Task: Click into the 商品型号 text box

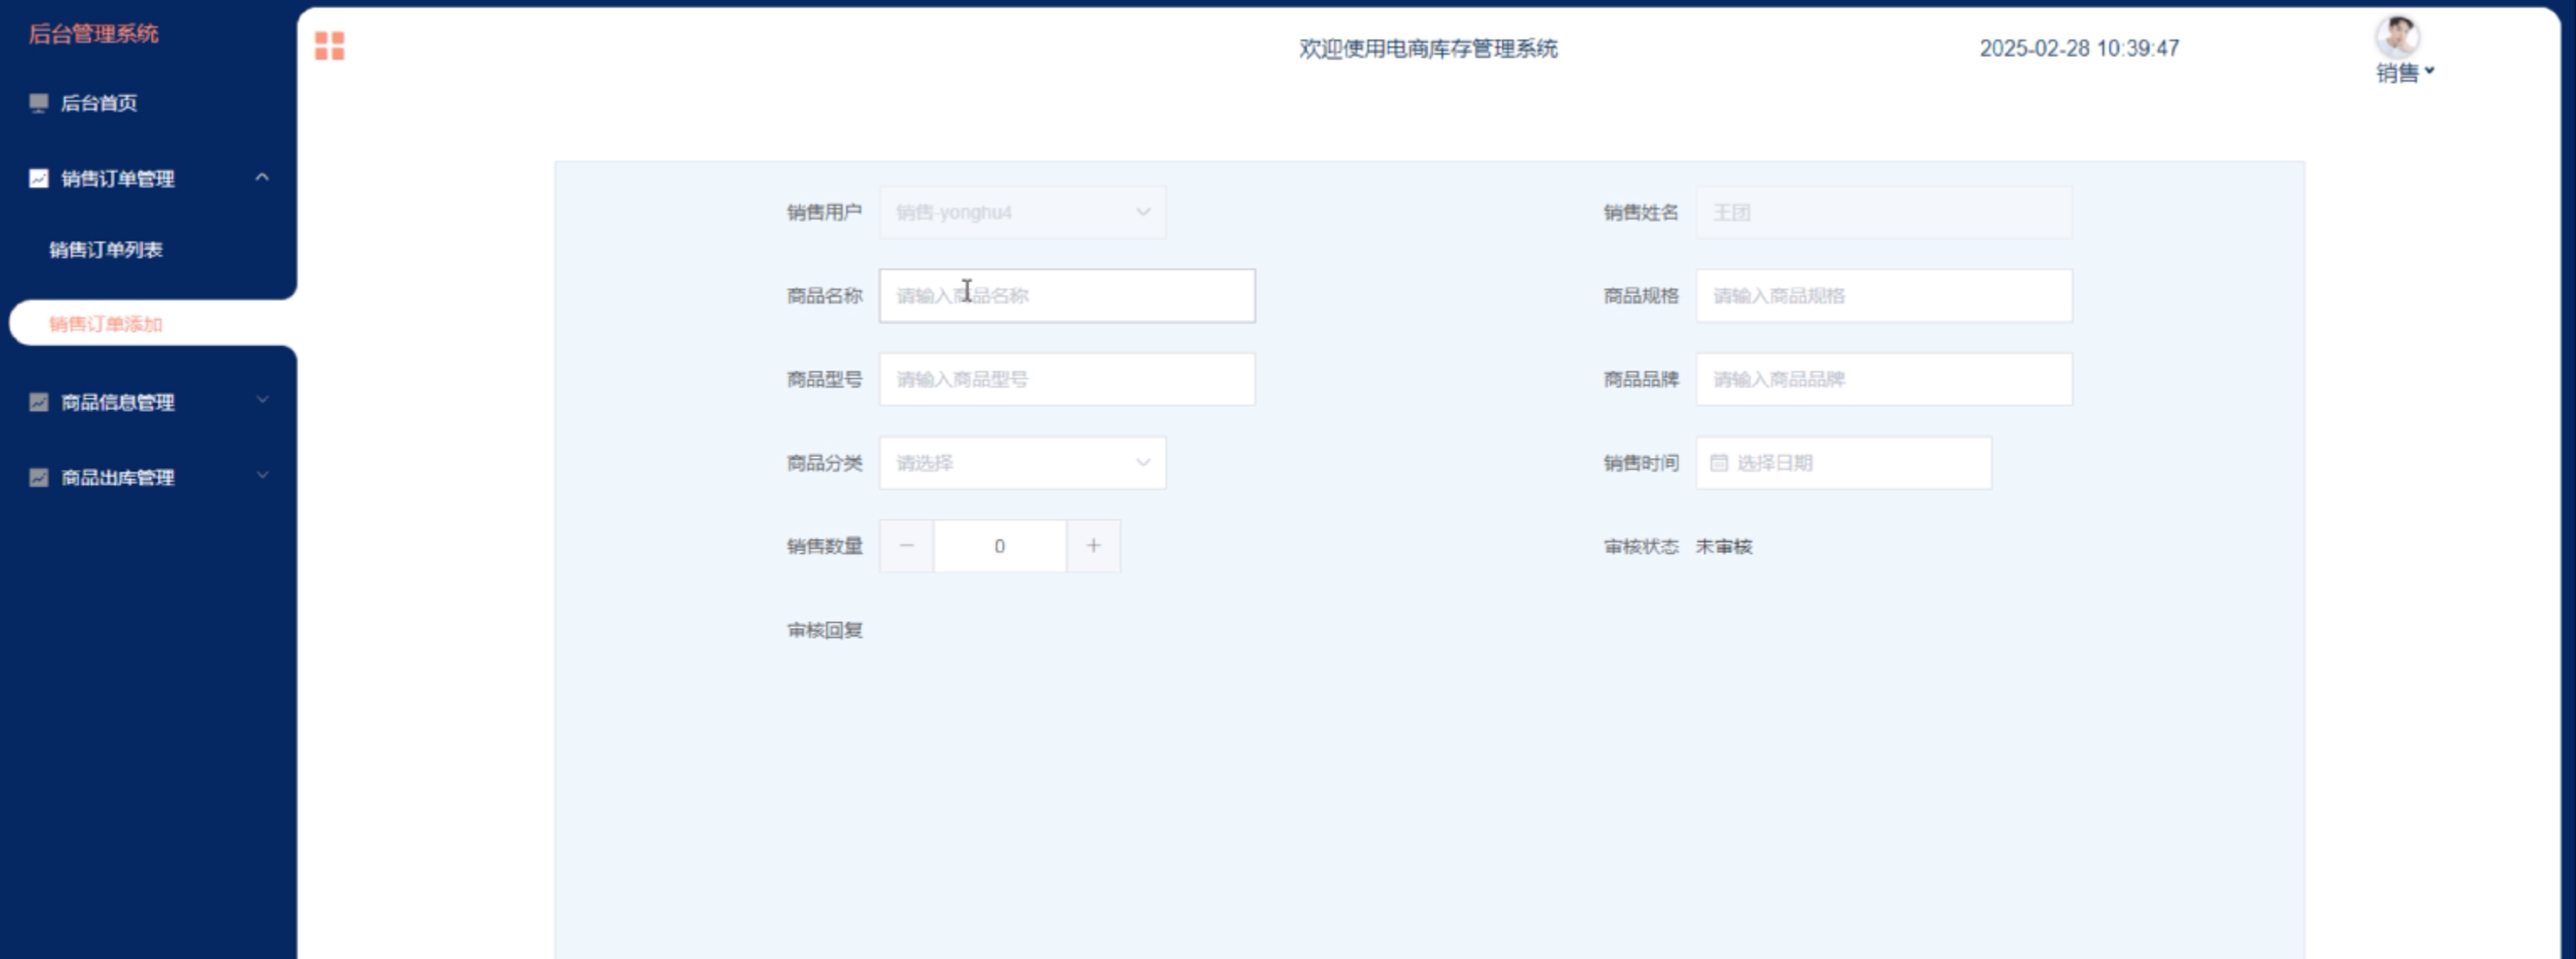Action: click(x=1066, y=378)
